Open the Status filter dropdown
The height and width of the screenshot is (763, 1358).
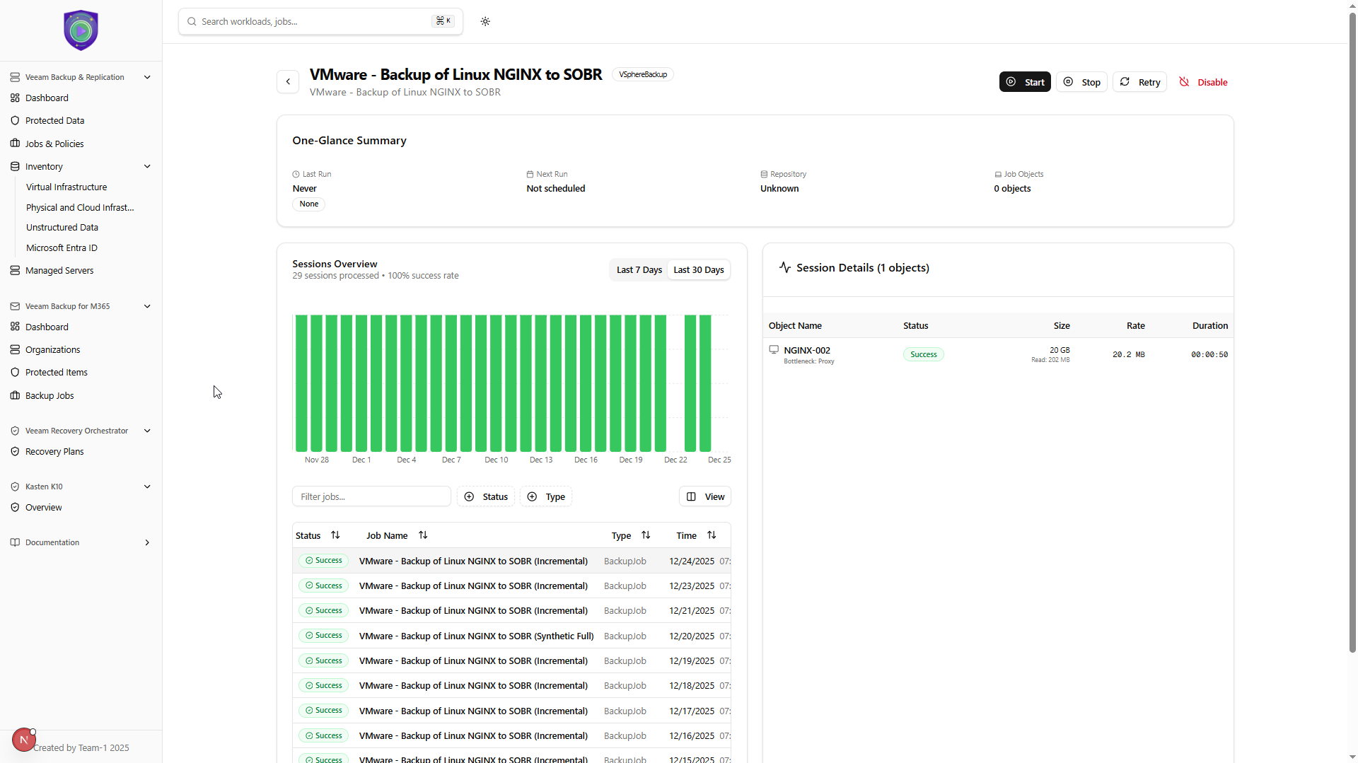click(486, 497)
